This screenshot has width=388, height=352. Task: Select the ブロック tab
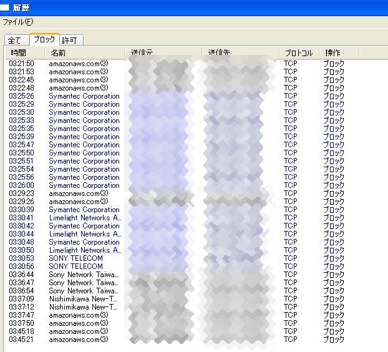44,39
